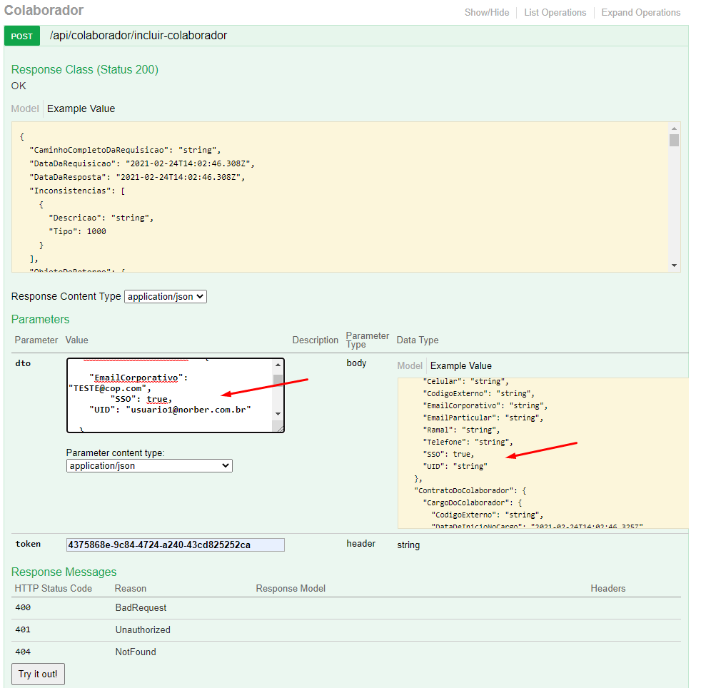Click the token input field
Viewport: 701px width, 688px height.
point(175,545)
